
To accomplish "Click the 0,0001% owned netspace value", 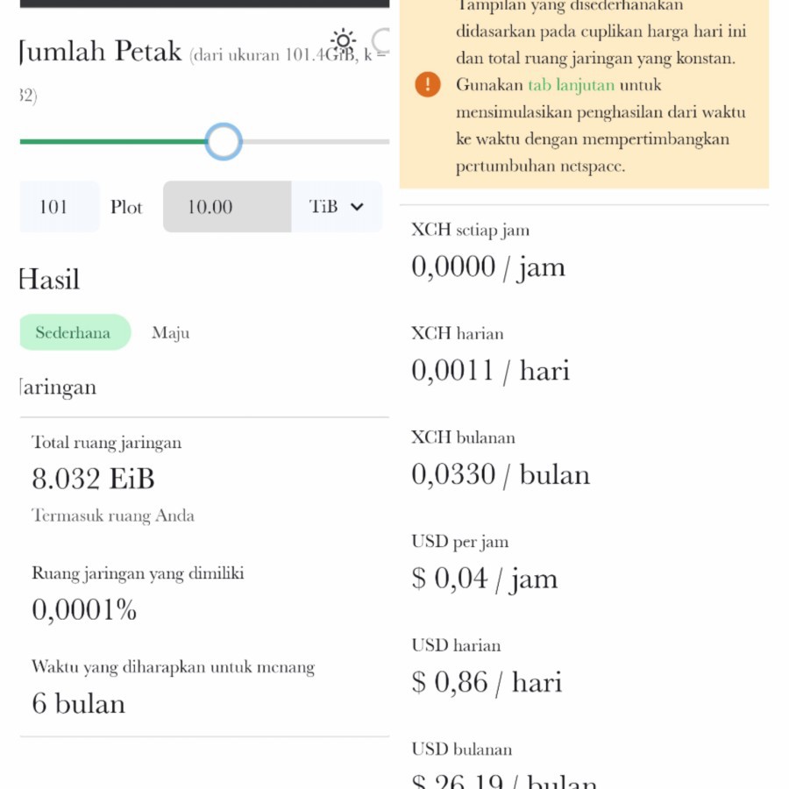I will coord(84,610).
